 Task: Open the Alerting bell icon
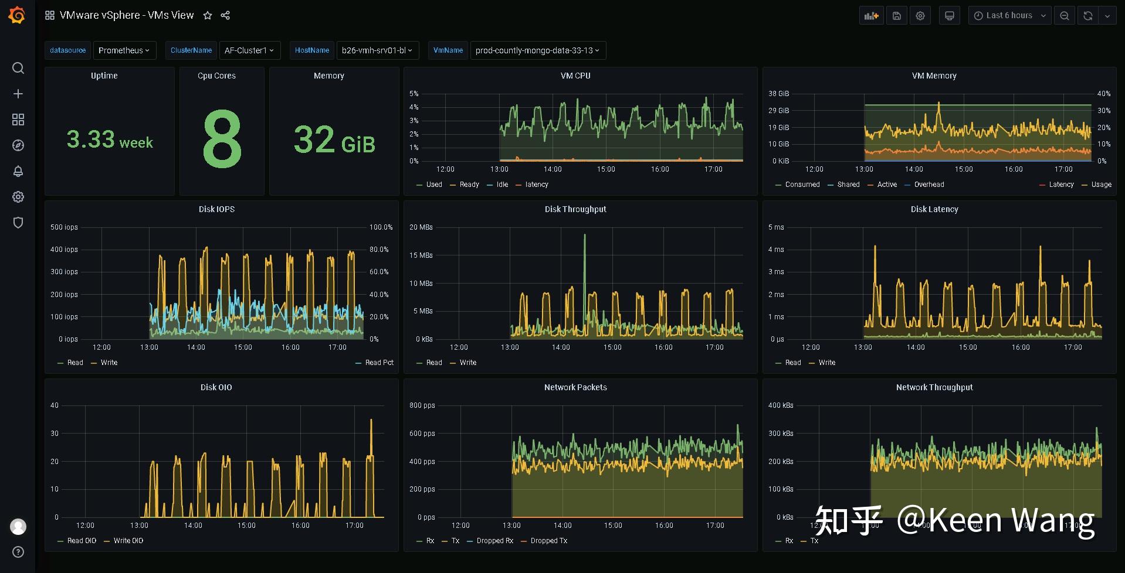coord(18,171)
